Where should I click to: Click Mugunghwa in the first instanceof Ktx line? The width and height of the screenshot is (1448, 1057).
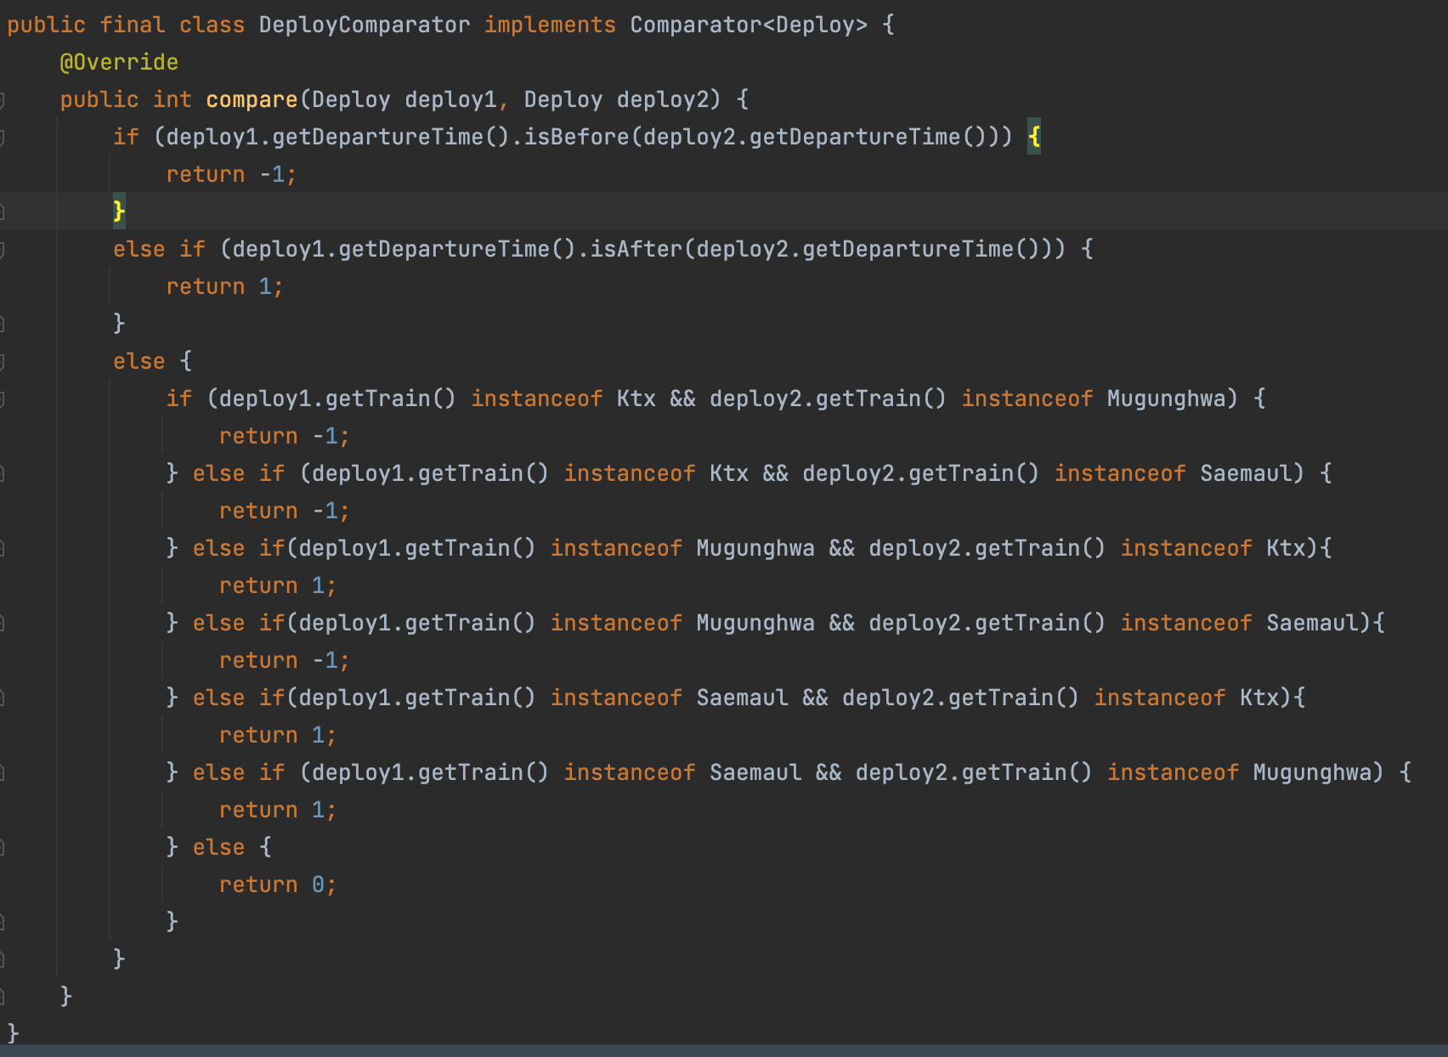coord(1167,398)
